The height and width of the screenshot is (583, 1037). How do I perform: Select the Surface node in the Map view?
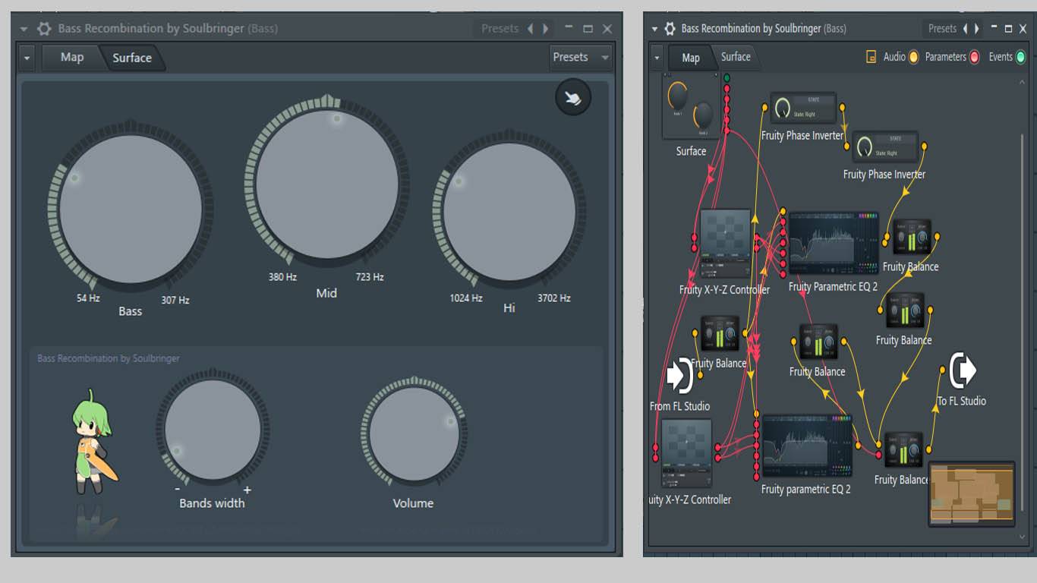click(691, 106)
